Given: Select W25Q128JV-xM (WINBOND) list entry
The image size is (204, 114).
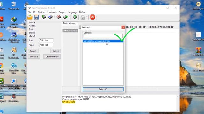Looking at the screenshot, I should [x=103, y=41].
